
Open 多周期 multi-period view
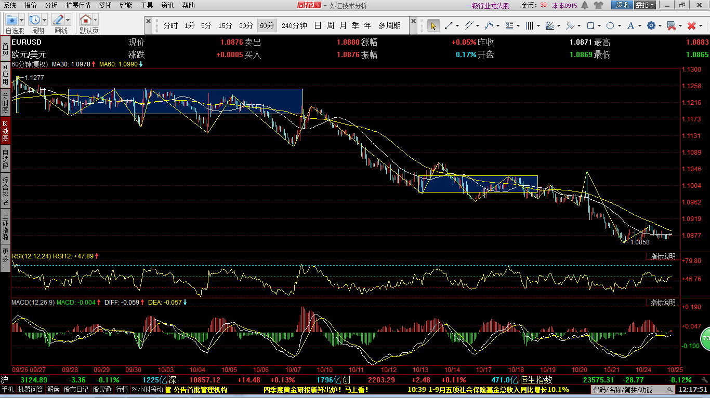(x=389, y=25)
